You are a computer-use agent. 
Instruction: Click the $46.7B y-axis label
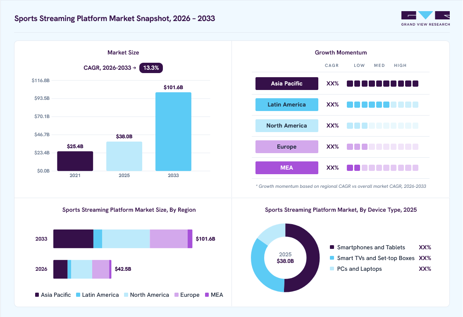(42, 135)
